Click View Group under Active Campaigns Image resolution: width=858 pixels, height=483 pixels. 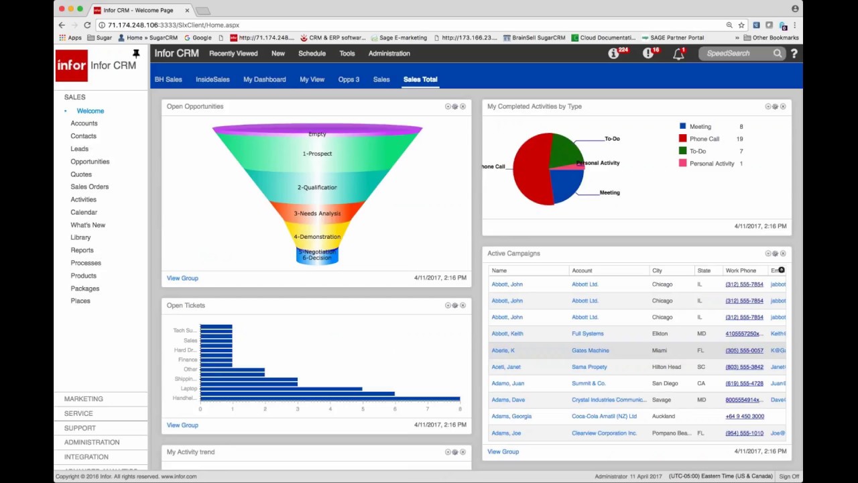coord(503,452)
